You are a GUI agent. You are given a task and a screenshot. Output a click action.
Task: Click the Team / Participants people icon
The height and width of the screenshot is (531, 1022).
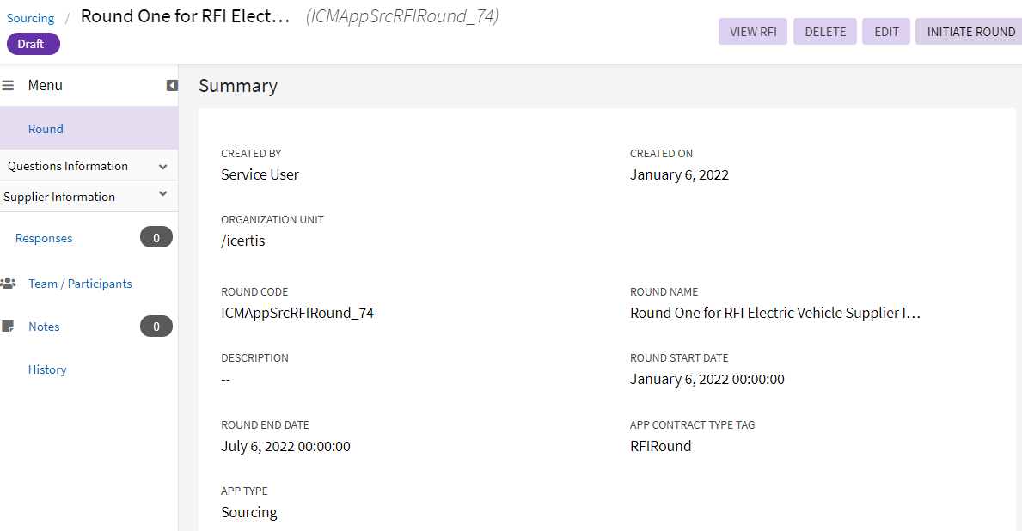point(9,283)
